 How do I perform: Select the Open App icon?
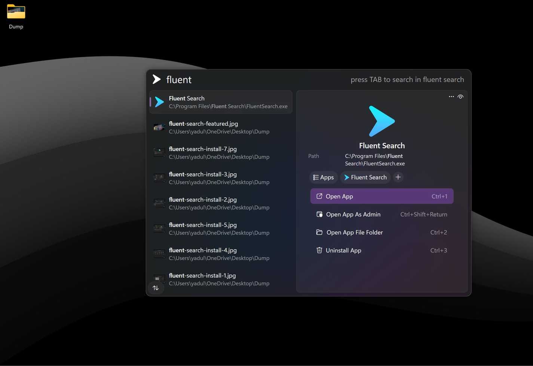[319, 196]
